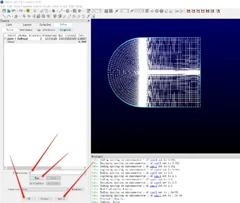Click the line draw tool icon
The height and width of the screenshot is (203, 240).
pyautogui.click(x=4, y=16)
